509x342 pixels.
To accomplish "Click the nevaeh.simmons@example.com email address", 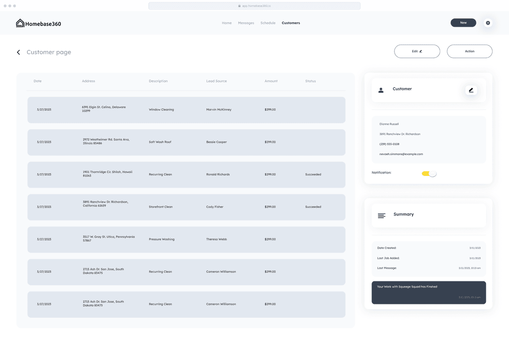I will click(401, 154).
